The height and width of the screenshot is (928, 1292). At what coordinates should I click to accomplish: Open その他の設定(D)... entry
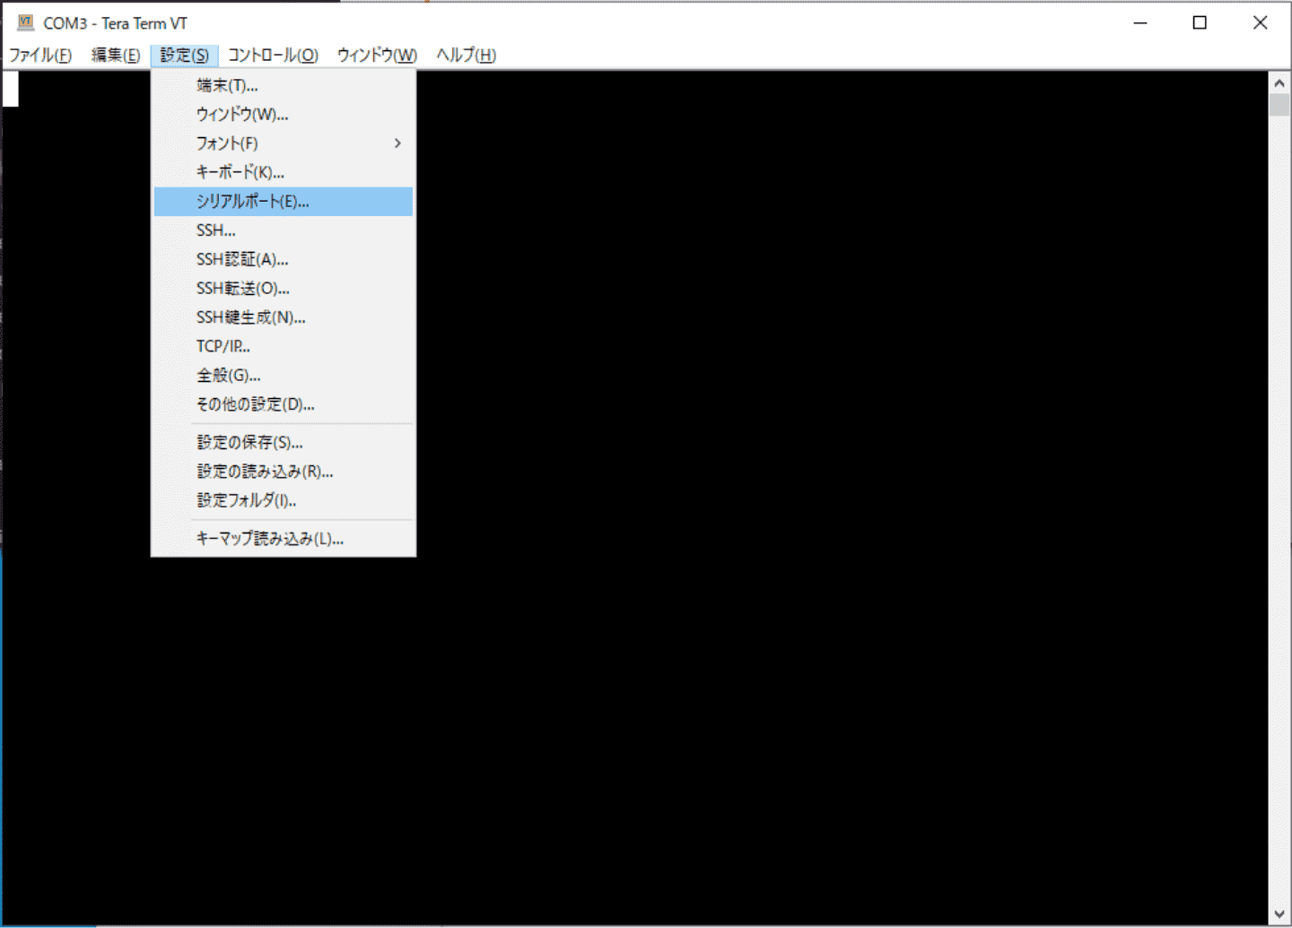coord(255,404)
